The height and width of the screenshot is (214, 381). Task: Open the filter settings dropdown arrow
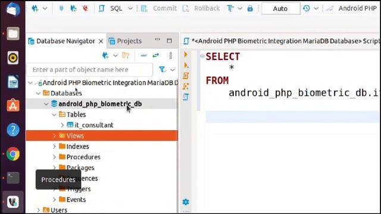(x=173, y=70)
